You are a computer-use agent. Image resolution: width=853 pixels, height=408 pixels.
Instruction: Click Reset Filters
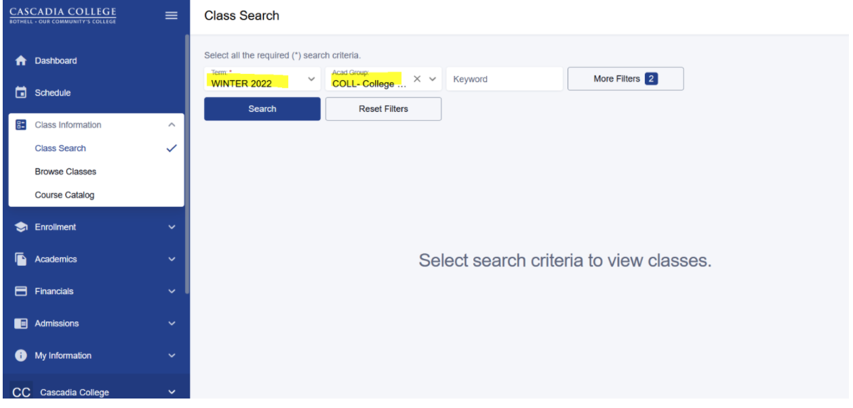tap(383, 108)
